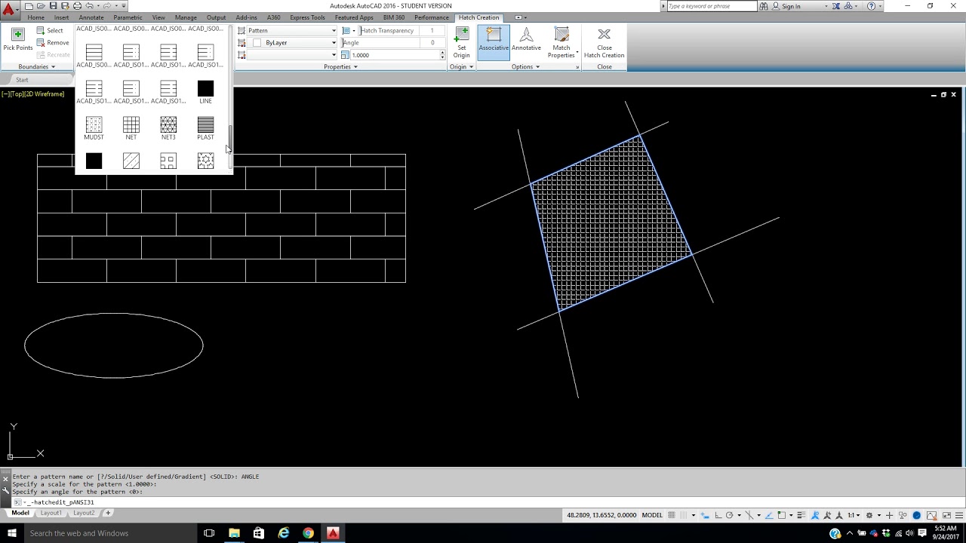966x543 pixels.
Task: Open Google Chrome from the taskbar
Action: click(308, 533)
